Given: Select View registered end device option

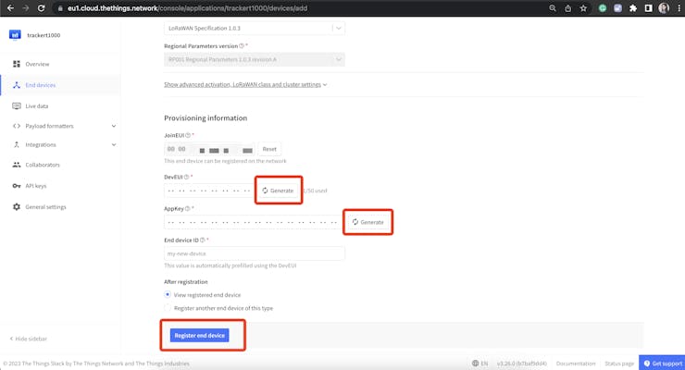Looking at the screenshot, I should [x=168, y=295].
